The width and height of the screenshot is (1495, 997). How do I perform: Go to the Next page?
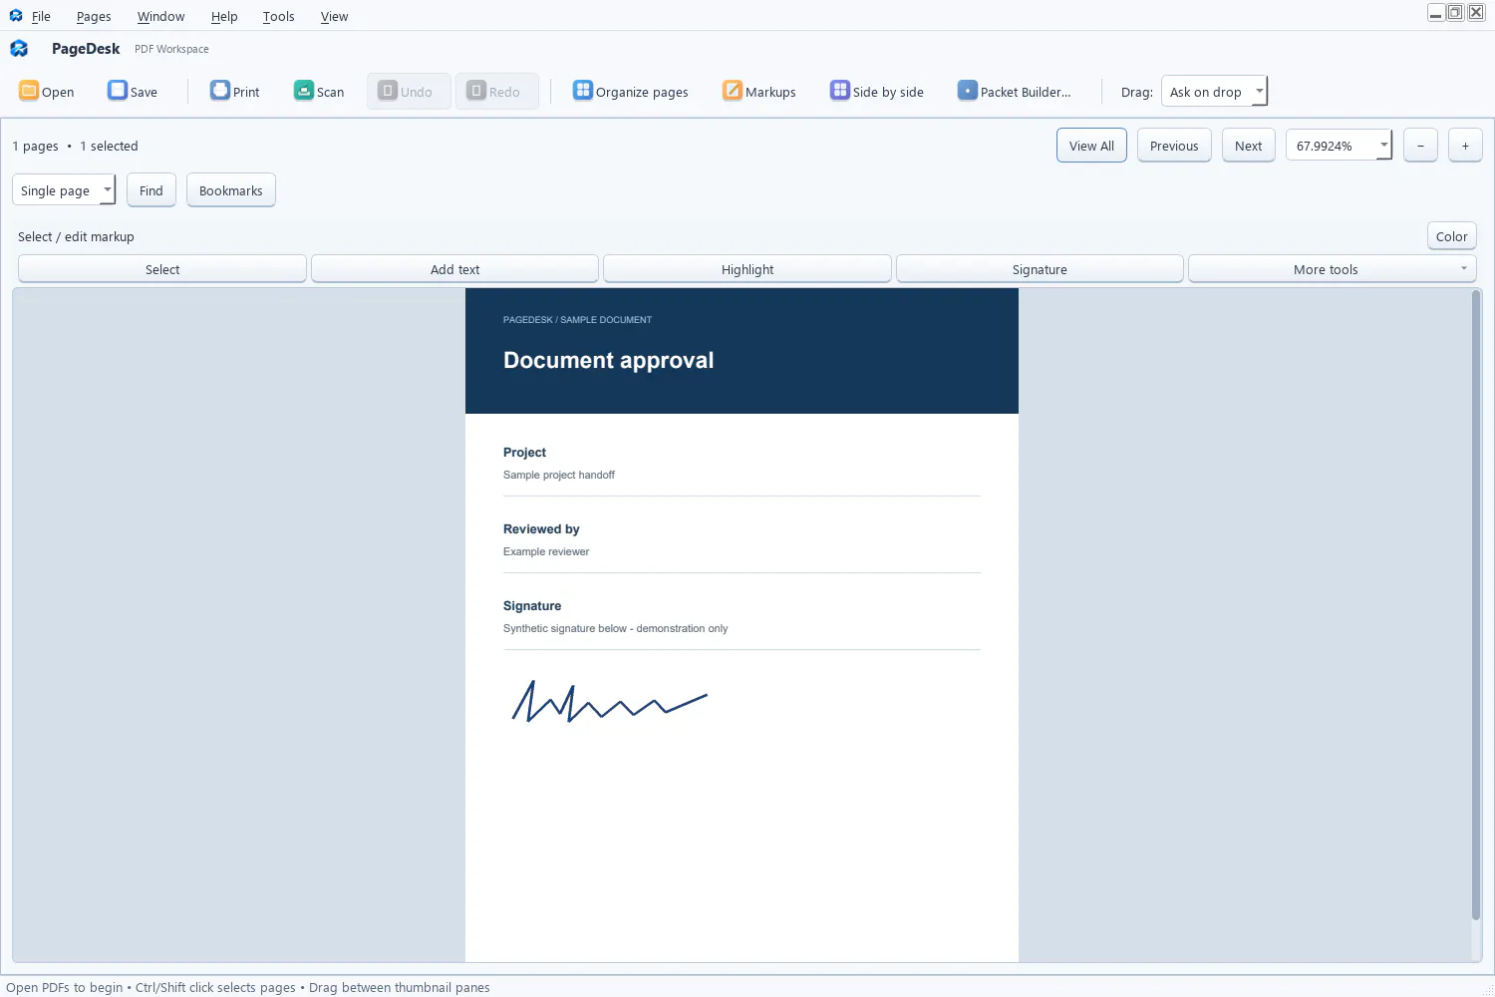(1248, 146)
